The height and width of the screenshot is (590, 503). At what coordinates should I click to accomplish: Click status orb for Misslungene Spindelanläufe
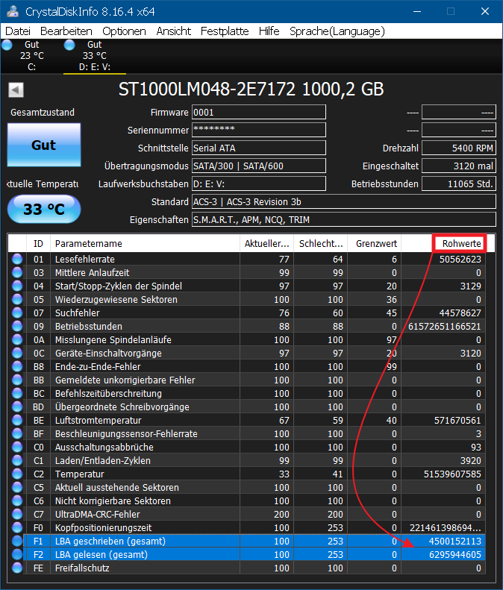(x=17, y=340)
